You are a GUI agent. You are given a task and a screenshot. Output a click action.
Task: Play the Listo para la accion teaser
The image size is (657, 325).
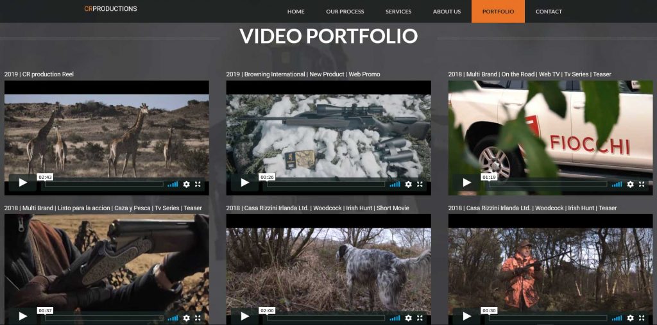[x=23, y=317]
